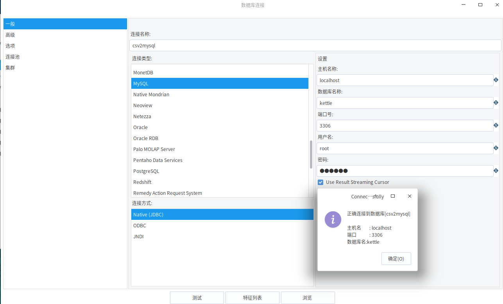Disable Use Result Streaming Cursor
Image resolution: width=503 pixels, height=304 pixels.
click(320, 182)
